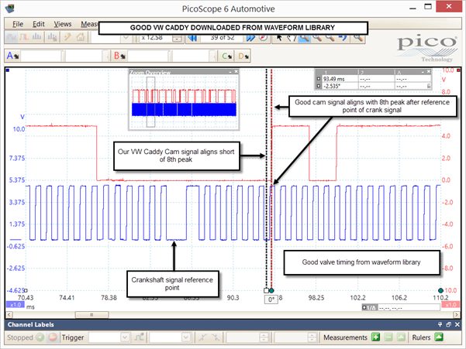
Task: Click the scrollbar left arrow
Action: (9, 314)
